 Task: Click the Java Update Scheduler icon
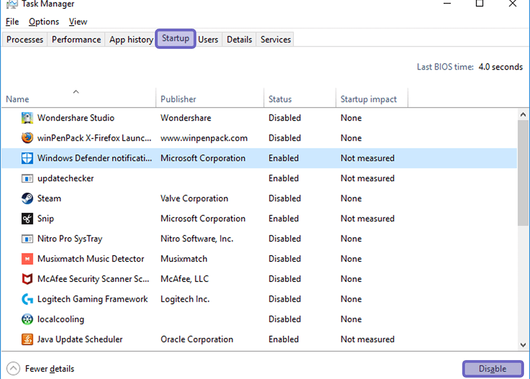pos(27,339)
